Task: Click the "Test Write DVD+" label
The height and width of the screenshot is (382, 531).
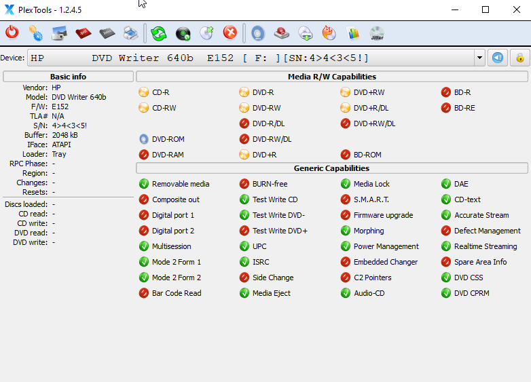Action: click(280, 231)
